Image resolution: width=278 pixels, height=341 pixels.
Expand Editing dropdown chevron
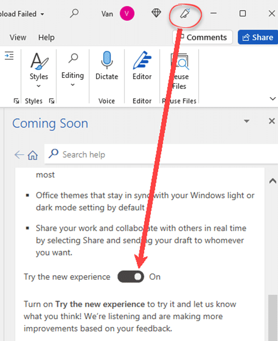tap(73, 85)
